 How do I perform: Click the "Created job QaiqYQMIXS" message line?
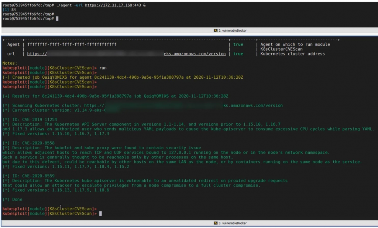123,77
